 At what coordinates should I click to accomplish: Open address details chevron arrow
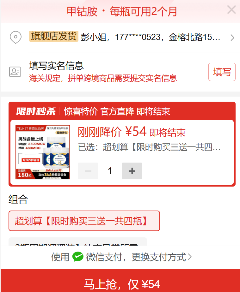(232, 38)
